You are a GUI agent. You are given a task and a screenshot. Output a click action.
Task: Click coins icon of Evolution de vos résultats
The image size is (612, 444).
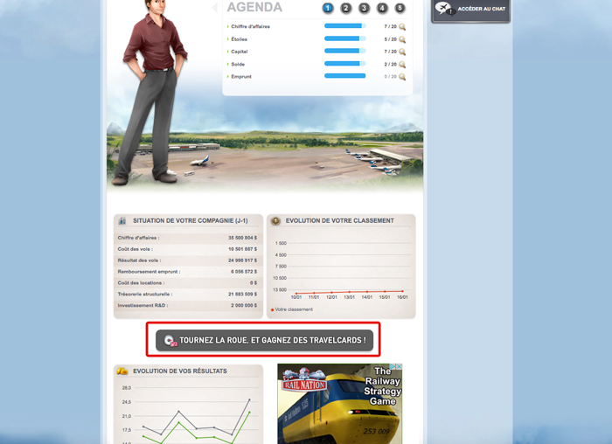click(x=122, y=371)
